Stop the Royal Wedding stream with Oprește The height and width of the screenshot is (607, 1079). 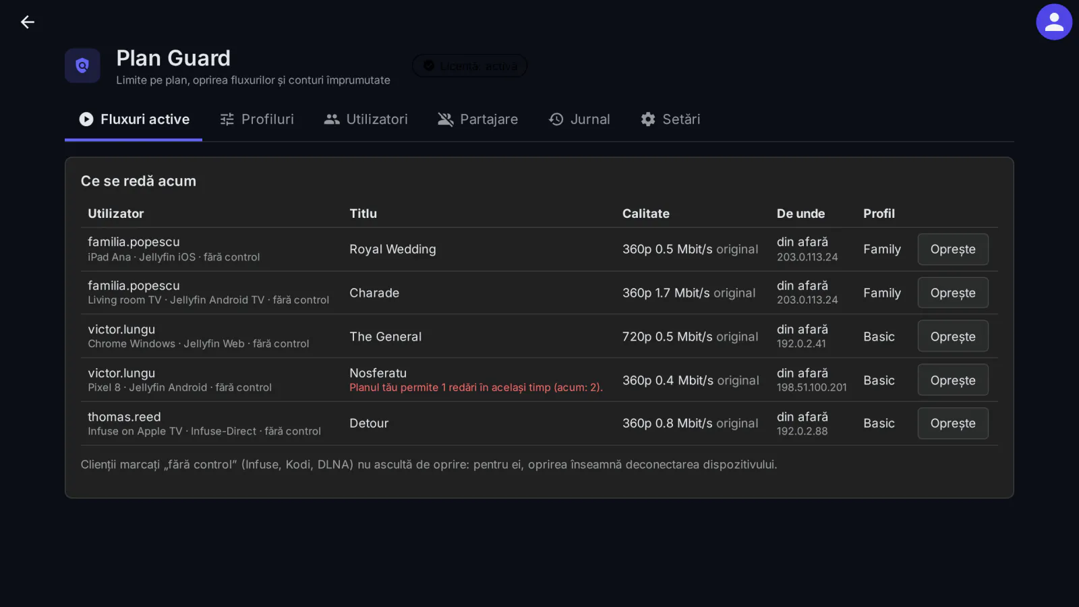(953, 250)
